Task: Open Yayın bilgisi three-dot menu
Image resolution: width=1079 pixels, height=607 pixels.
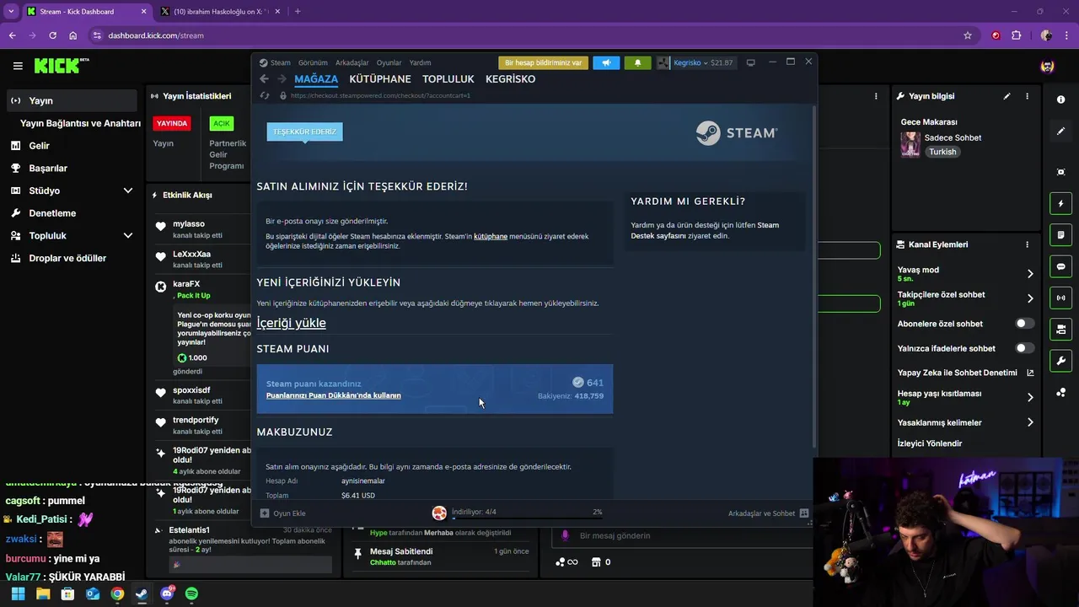Action: (x=1027, y=96)
